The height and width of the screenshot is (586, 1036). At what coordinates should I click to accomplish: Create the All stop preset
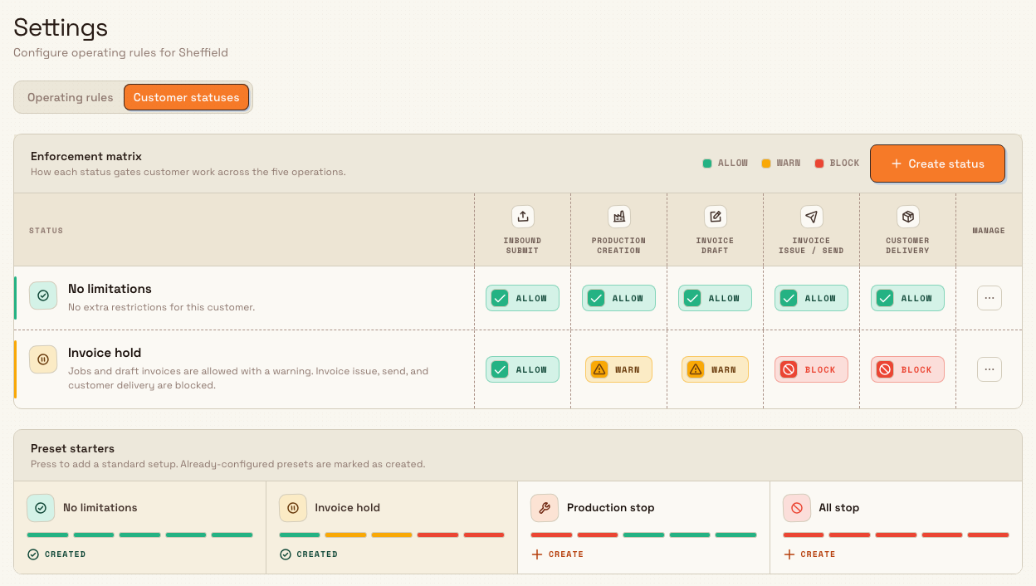(x=809, y=554)
